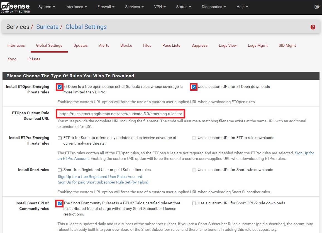322x233 pixels.
Task: Switch to the Suricata Interfaces tab
Action: (16, 46)
